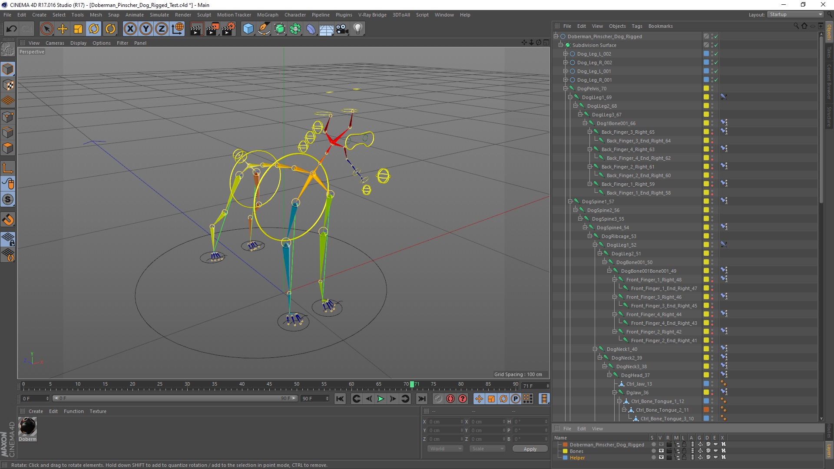Add a Cube primitive object
This screenshot has height=469, width=834.
pyautogui.click(x=248, y=29)
